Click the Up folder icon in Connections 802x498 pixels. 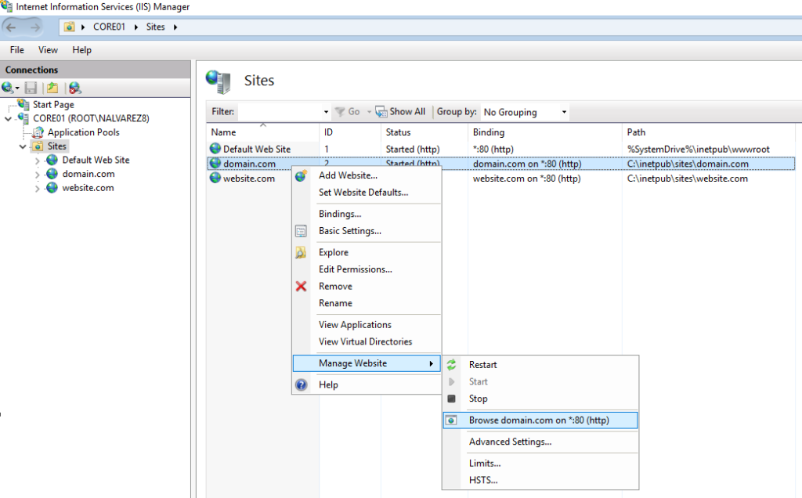coord(52,88)
